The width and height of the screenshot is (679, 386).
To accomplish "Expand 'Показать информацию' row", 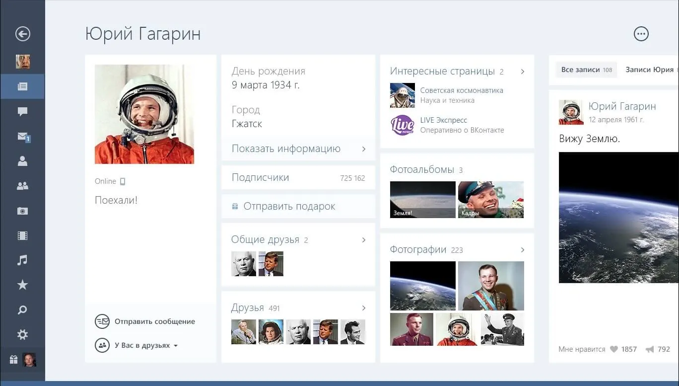I will [298, 149].
